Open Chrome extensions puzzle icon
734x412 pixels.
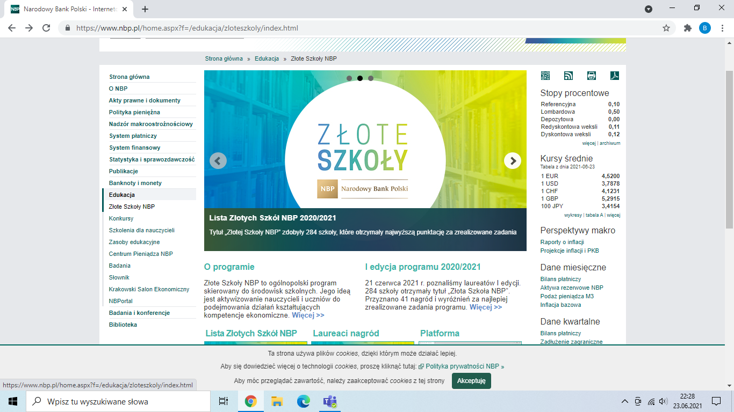(688, 28)
